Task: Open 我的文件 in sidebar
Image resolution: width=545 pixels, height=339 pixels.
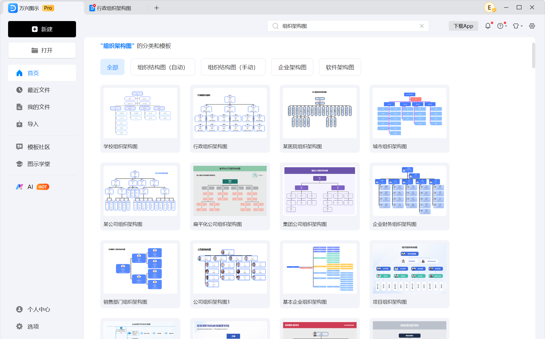Action: (42, 107)
